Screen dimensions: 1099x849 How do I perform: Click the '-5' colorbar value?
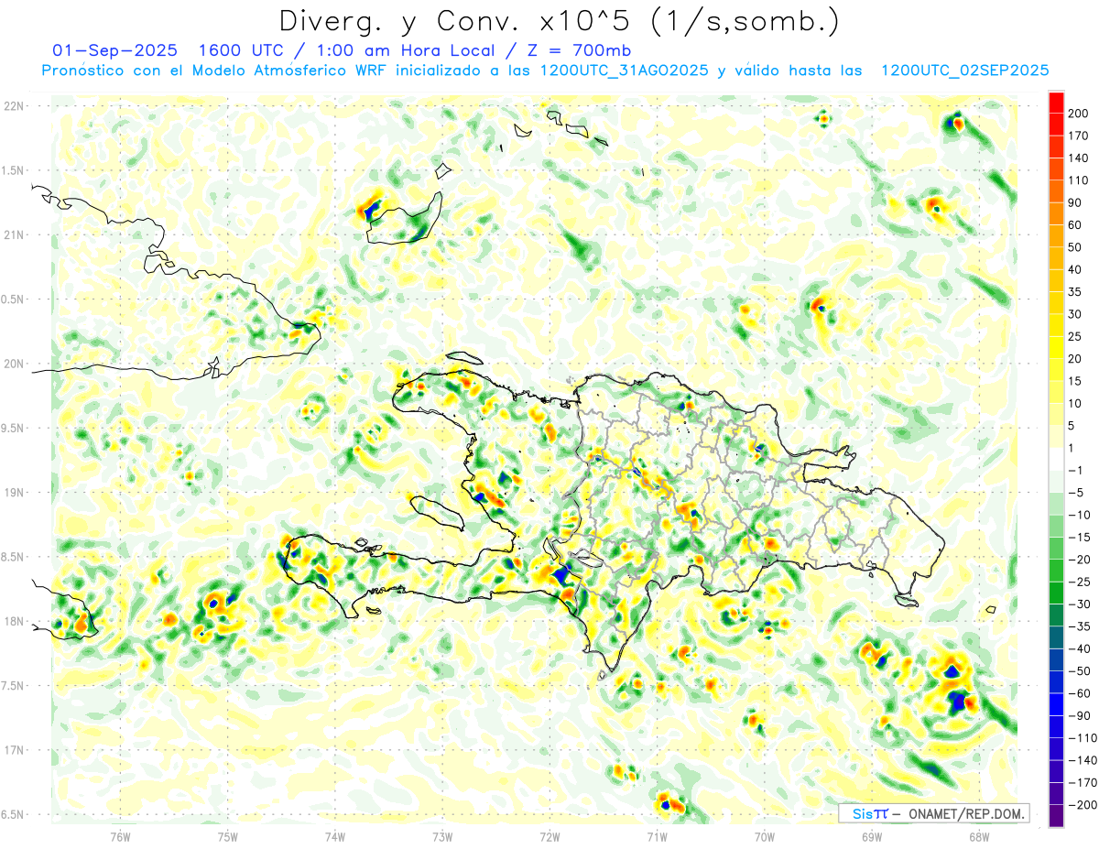[x=1078, y=493]
